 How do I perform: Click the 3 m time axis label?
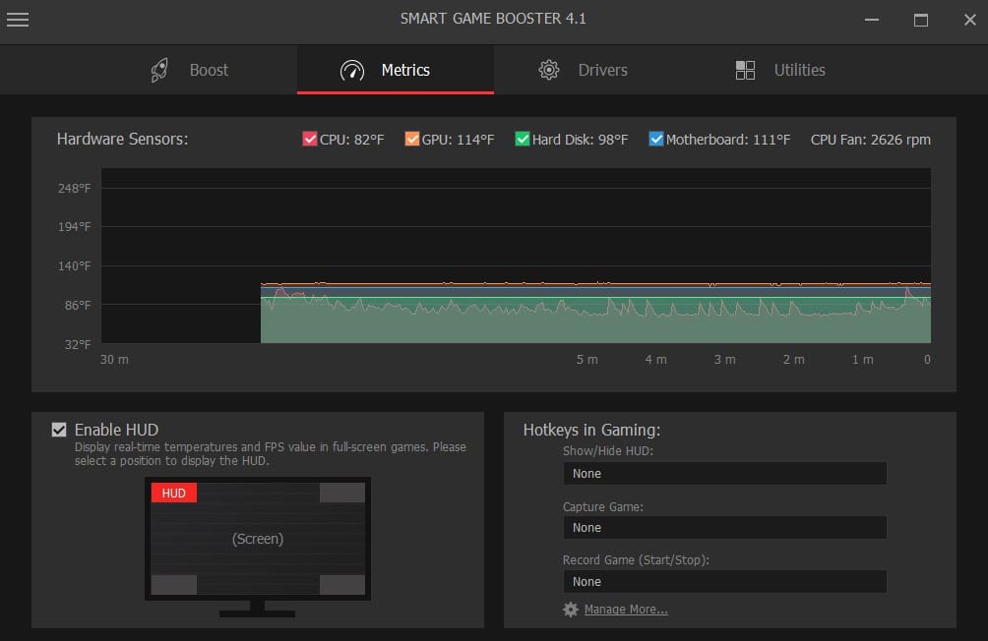tap(724, 360)
